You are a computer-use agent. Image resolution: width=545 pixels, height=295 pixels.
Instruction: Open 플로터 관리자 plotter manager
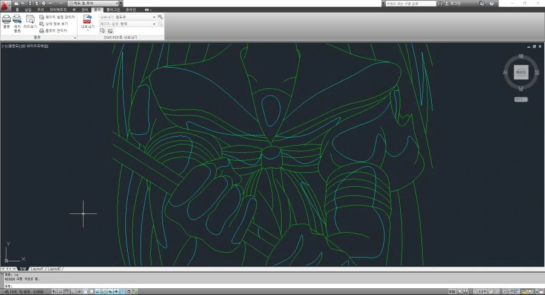pos(53,31)
